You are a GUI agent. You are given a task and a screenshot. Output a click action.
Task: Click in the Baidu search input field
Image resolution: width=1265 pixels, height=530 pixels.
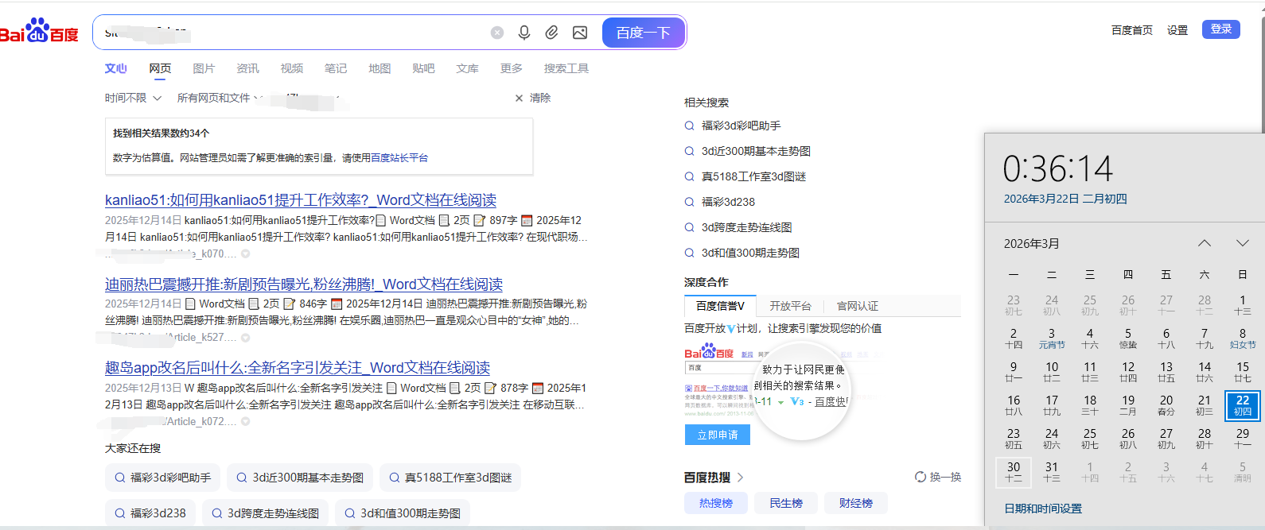point(294,33)
